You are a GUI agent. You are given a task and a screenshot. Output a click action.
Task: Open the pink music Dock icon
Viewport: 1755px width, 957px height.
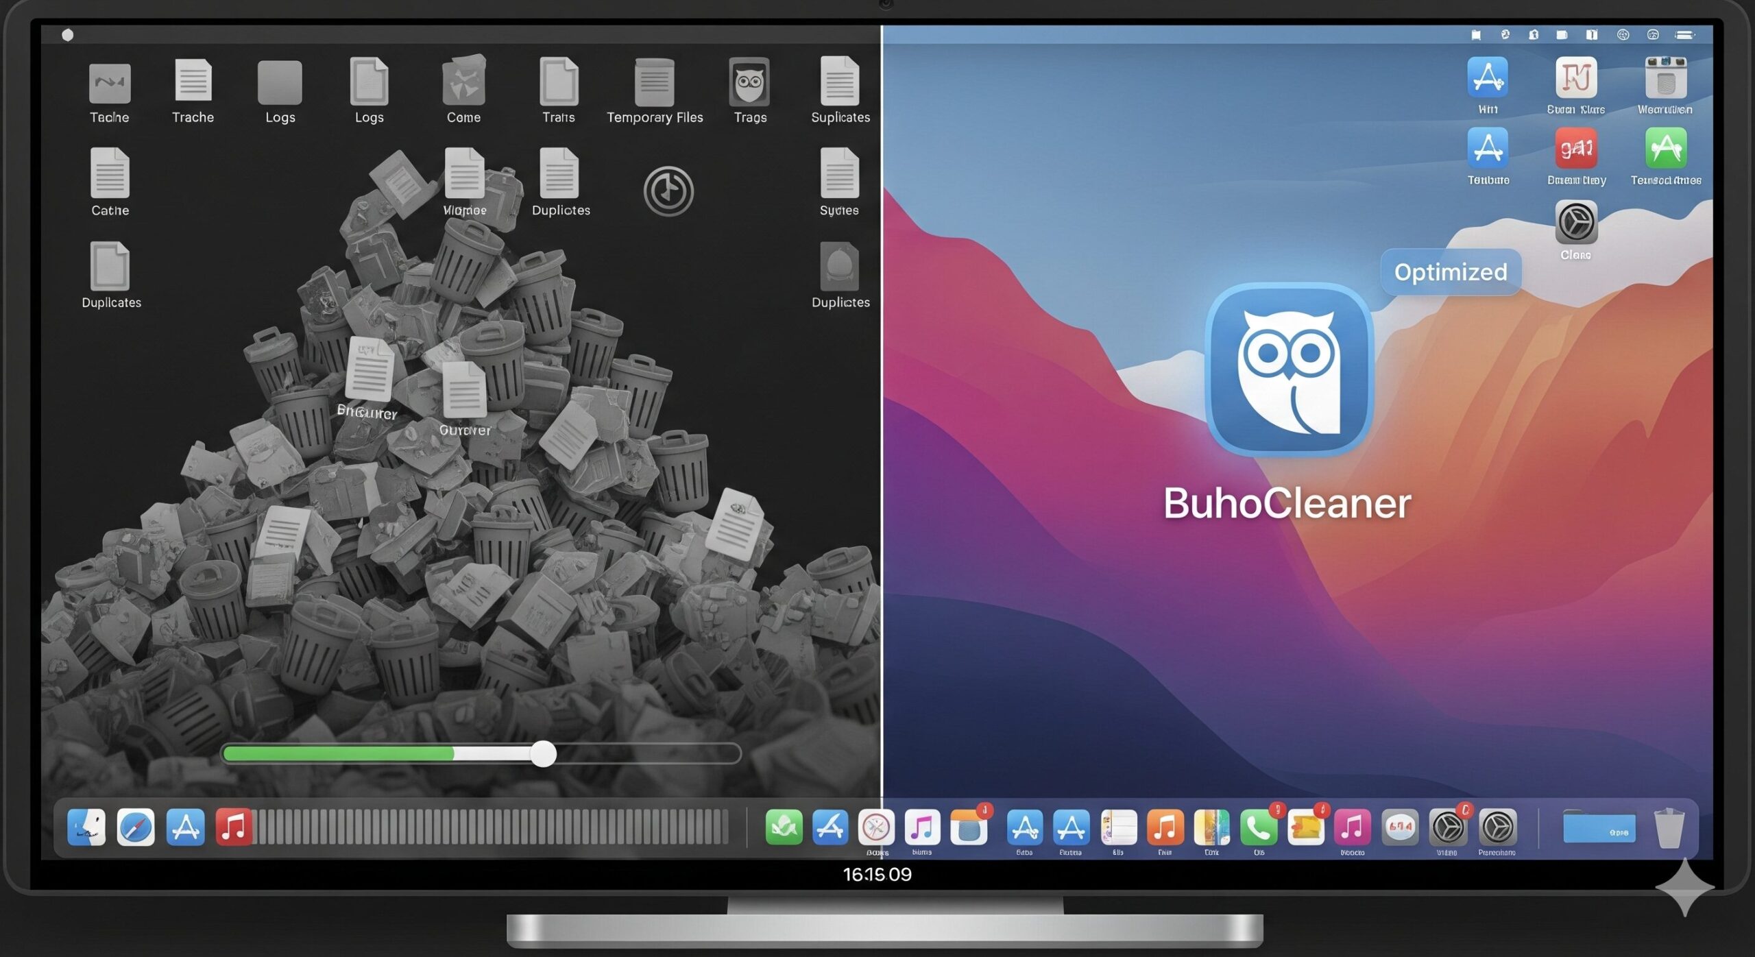point(1353,827)
